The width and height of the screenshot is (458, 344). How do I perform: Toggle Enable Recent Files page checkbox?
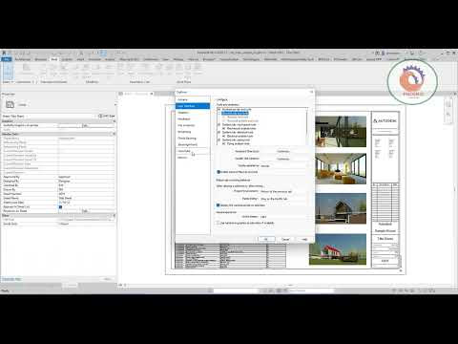[219, 172]
